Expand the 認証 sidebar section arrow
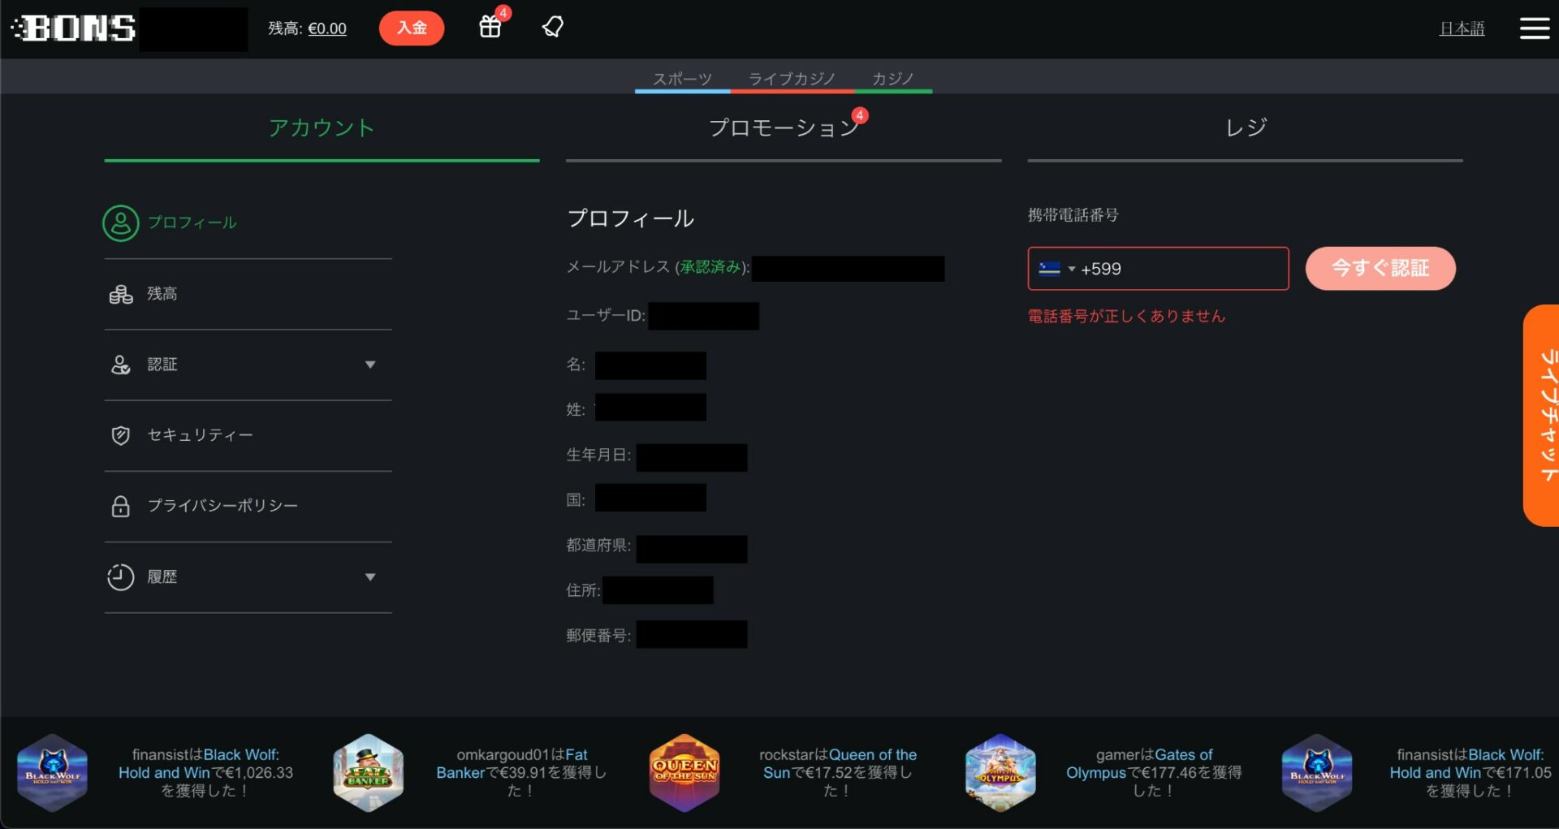 pyautogui.click(x=370, y=365)
